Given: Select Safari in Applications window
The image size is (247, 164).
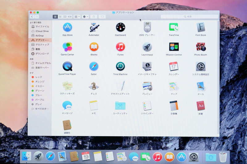Looking at the screenshot, I should click(x=94, y=66).
